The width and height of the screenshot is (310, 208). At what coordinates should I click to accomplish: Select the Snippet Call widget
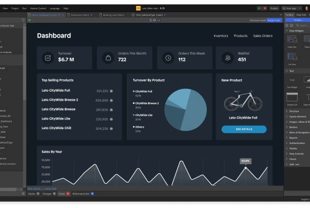(292, 99)
